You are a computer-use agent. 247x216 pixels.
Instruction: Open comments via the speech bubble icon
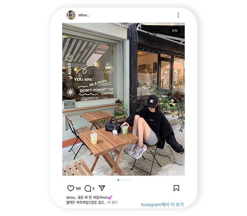(88, 188)
